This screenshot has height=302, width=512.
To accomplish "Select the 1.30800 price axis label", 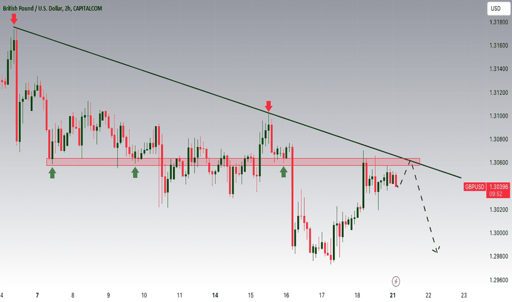I will 499,139.
